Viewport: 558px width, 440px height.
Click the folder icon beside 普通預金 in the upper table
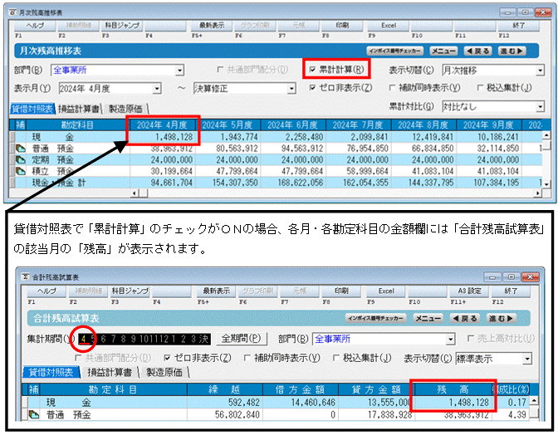tap(21, 149)
